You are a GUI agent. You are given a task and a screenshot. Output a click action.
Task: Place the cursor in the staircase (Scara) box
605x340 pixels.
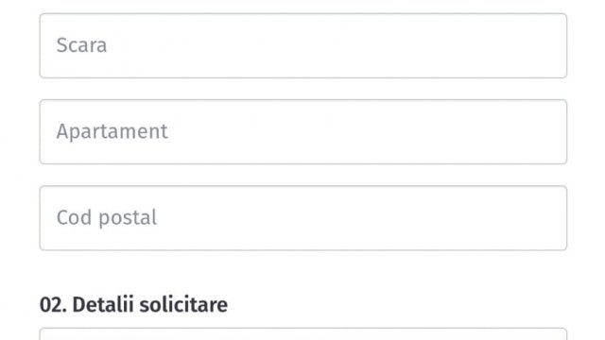pyautogui.click(x=303, y=46)
